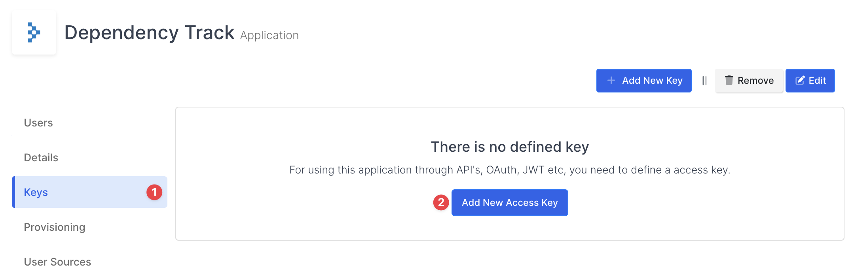Open the Provisioning section
The image size is (854, 279).
click(54, 227)
